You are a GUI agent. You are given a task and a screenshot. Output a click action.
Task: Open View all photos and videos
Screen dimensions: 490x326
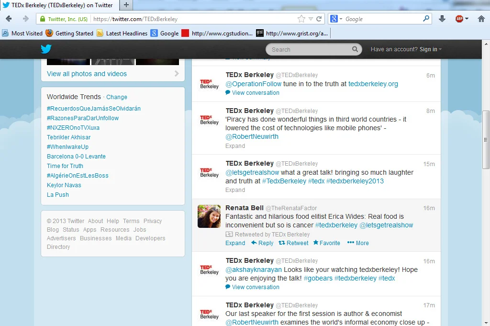[x=87, y=74]
